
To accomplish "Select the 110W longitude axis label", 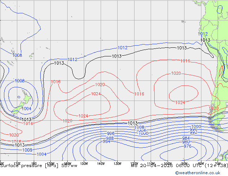I will pyautogui.click(x=151, y=164).
